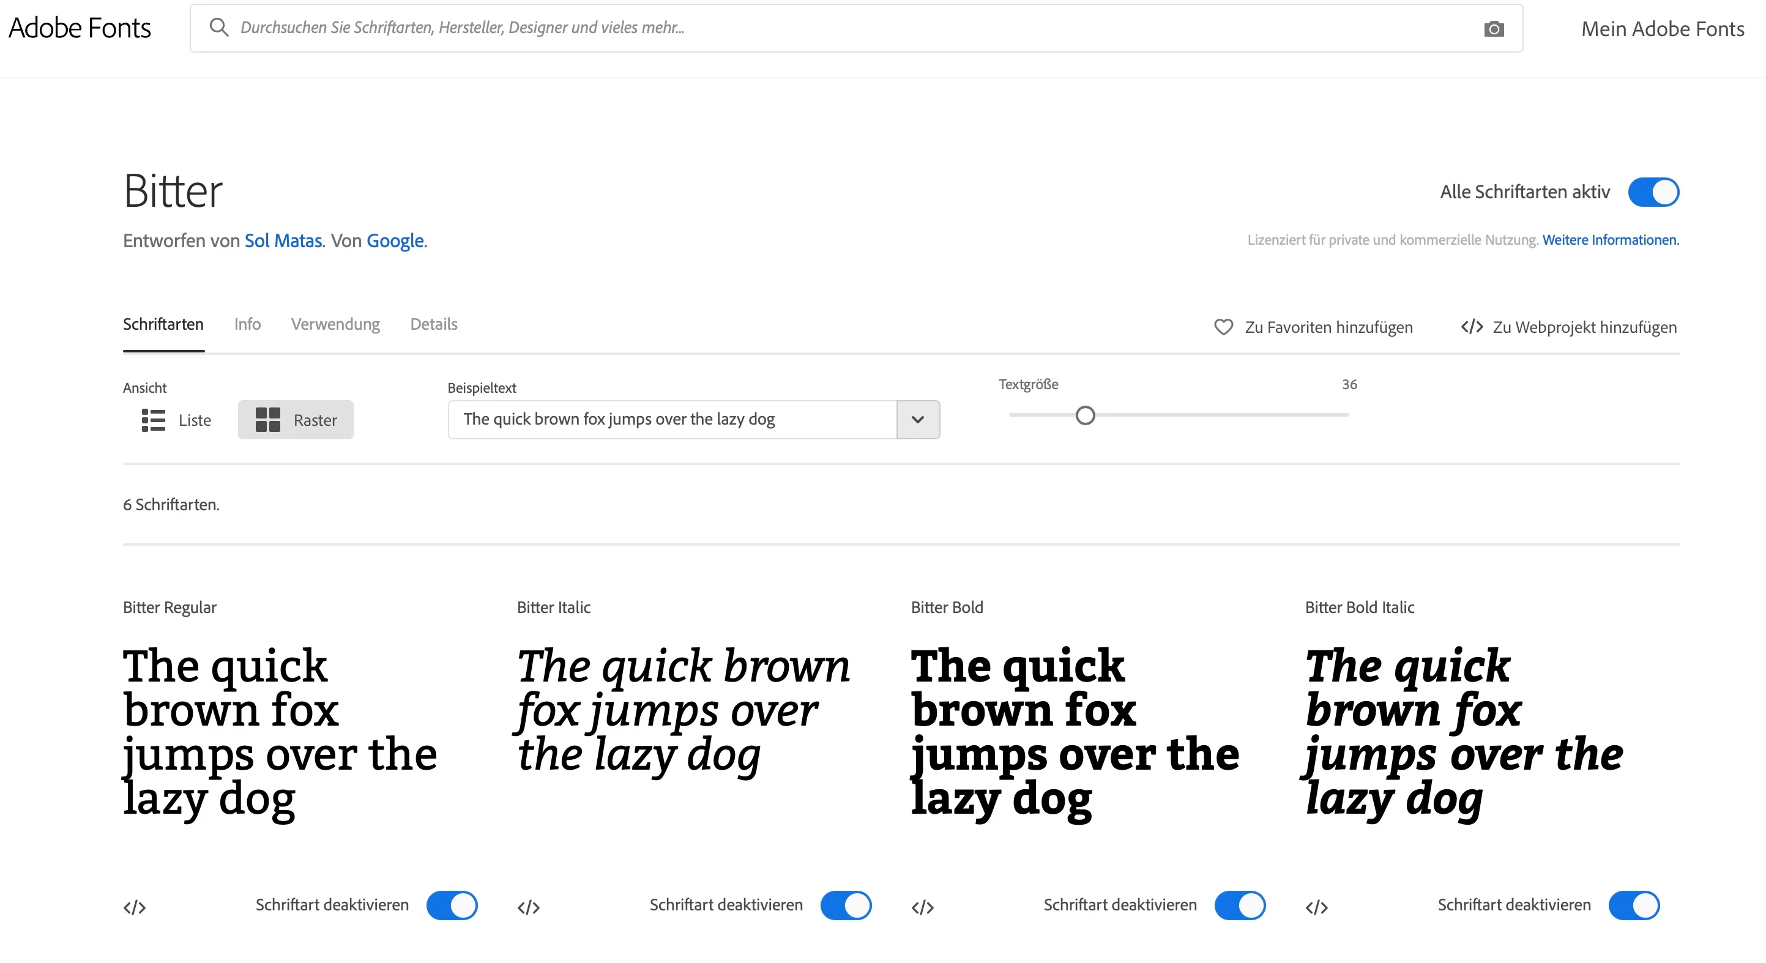Click the embed code icon under Bitter Italic
This screenshot has height=963, width=1766.
529,907
